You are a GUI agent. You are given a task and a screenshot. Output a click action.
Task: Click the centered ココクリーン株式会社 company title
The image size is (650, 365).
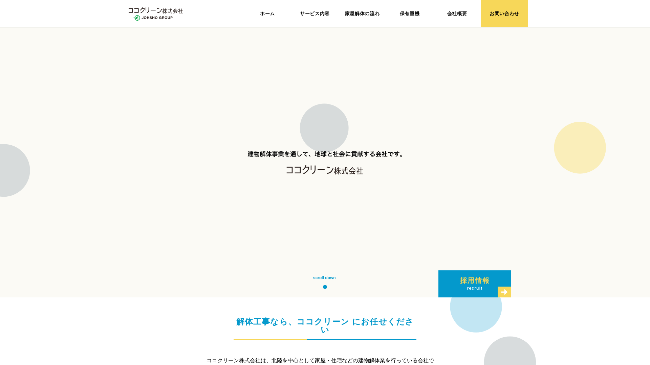click(325, 171)
